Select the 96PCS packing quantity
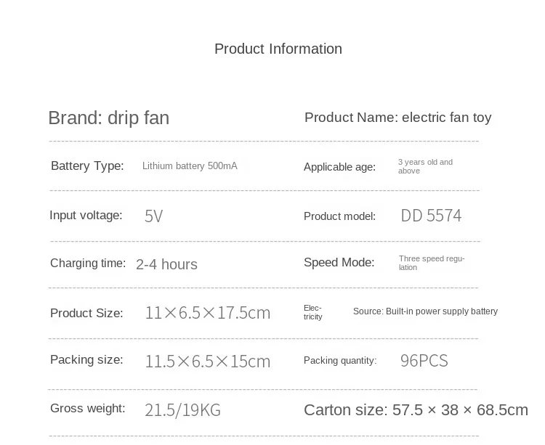Screen dimensions: 545x445 [x=424, y=361]
